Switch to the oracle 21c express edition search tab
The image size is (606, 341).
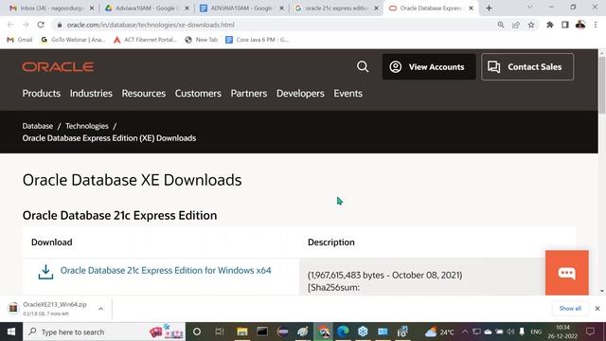point(336,9)
